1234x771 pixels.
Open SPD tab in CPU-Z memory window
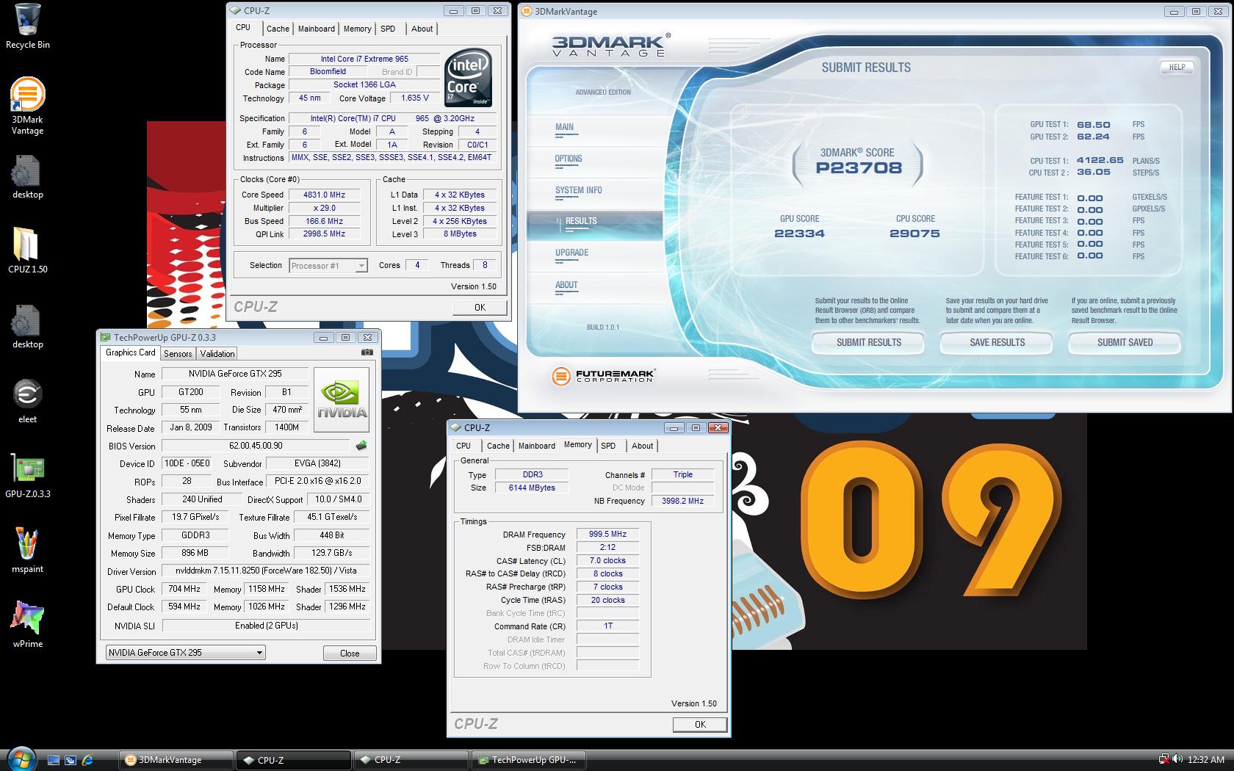click(608, 446)
